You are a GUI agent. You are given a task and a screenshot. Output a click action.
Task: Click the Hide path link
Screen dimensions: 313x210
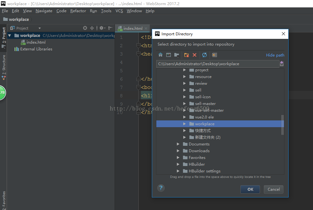point(275,55)
